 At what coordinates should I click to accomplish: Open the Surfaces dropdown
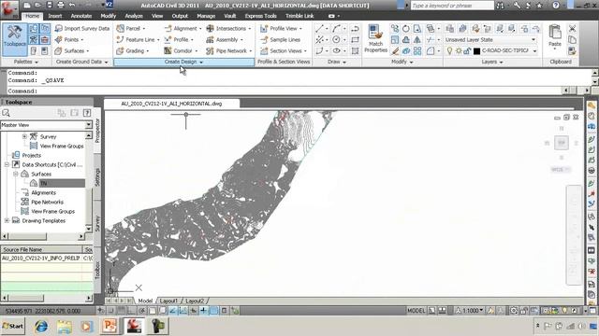87,50
